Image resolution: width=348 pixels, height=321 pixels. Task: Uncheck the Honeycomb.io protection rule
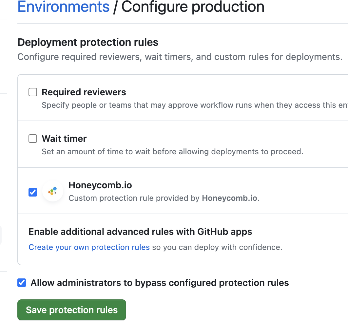[x=32, y=192]
